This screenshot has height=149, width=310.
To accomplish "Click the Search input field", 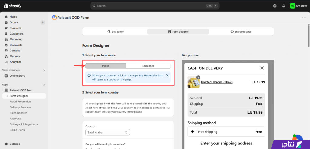I will tap(155, 6).
